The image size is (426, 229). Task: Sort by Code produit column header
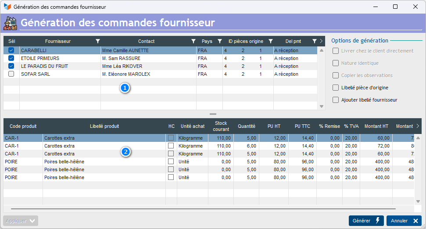pos(23,126)
